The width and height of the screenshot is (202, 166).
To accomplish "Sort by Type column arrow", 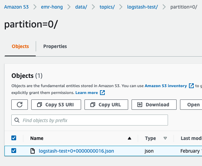I will pyautogui.click(x=165, y=138).
